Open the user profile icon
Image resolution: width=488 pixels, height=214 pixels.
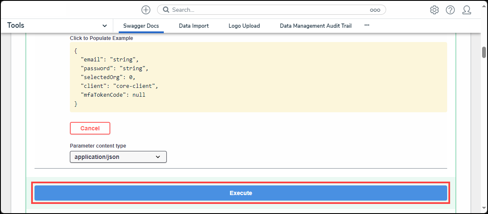(467, 10)
